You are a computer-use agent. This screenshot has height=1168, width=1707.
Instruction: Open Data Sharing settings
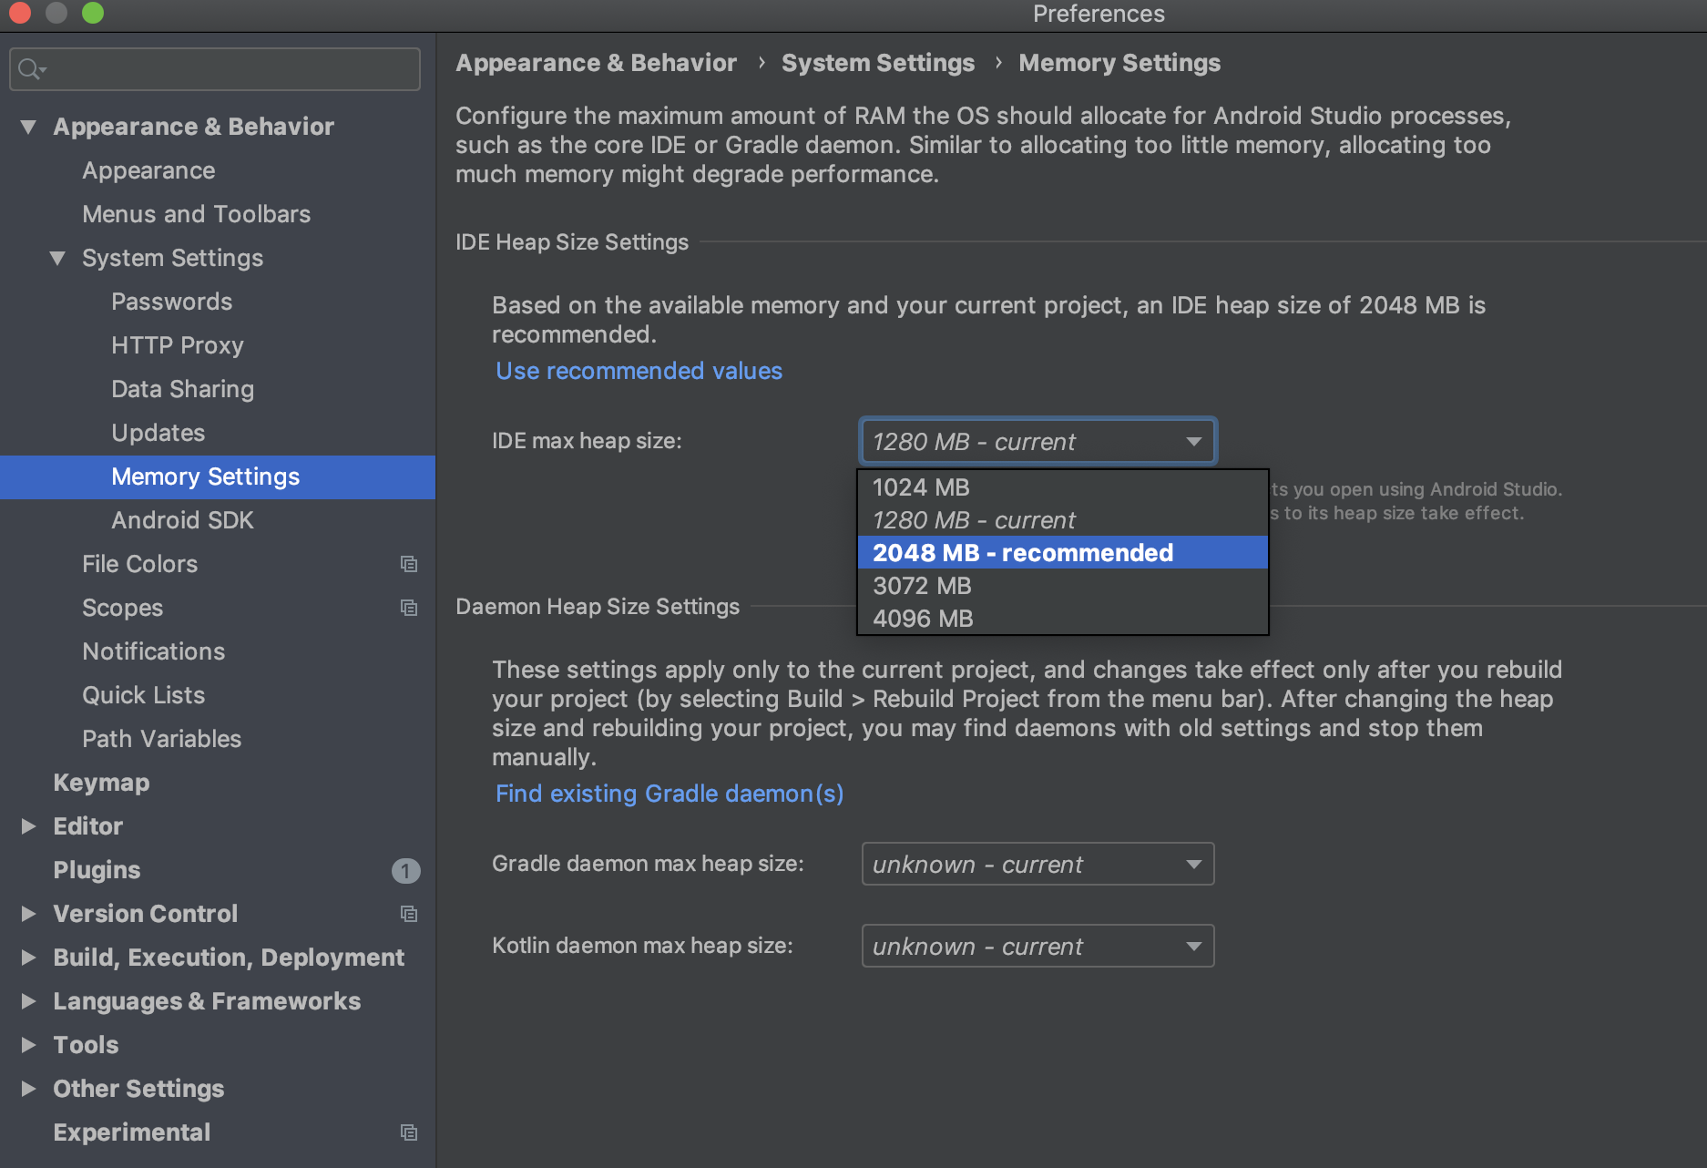point(182,389)
